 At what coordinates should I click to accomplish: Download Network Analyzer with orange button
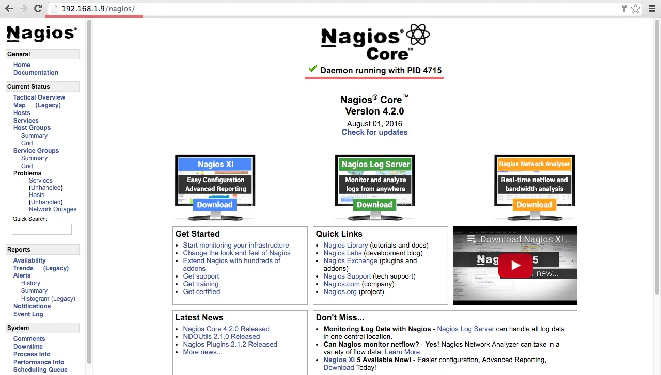point(534,205)
